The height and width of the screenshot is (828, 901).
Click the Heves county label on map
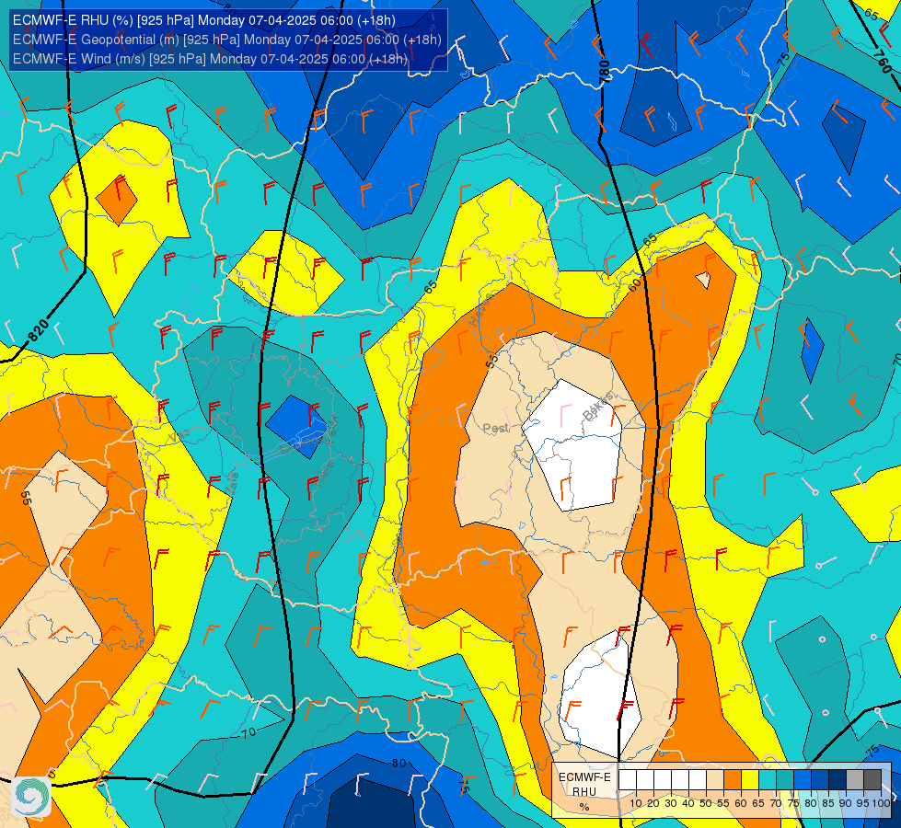[x=480, y=310]
